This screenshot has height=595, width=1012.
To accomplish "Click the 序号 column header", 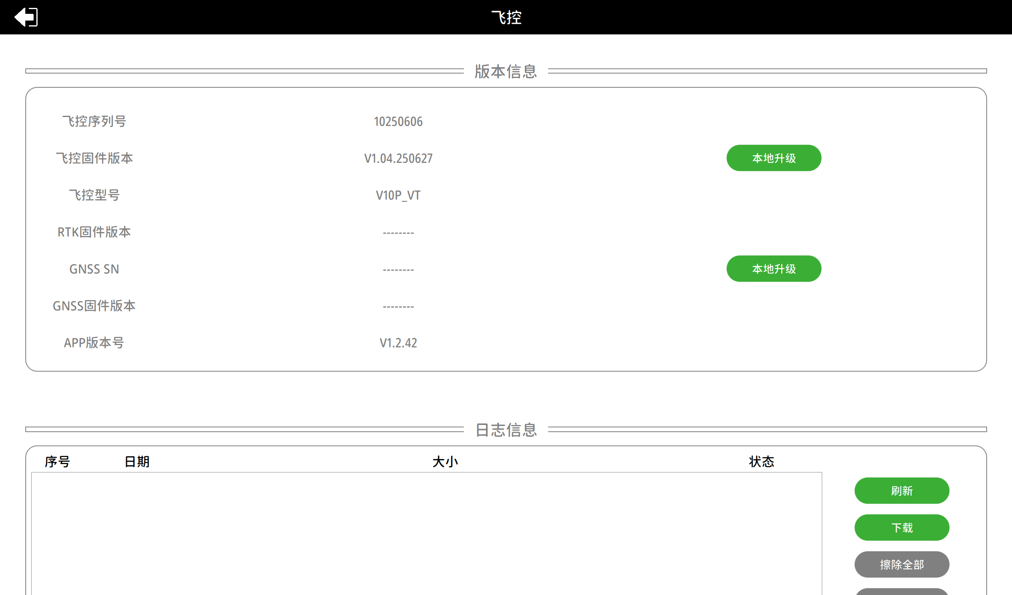I will [x=57, y=461].
